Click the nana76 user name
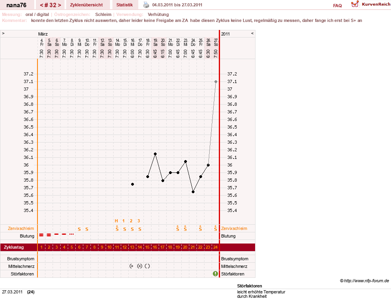 pos(16,5)
